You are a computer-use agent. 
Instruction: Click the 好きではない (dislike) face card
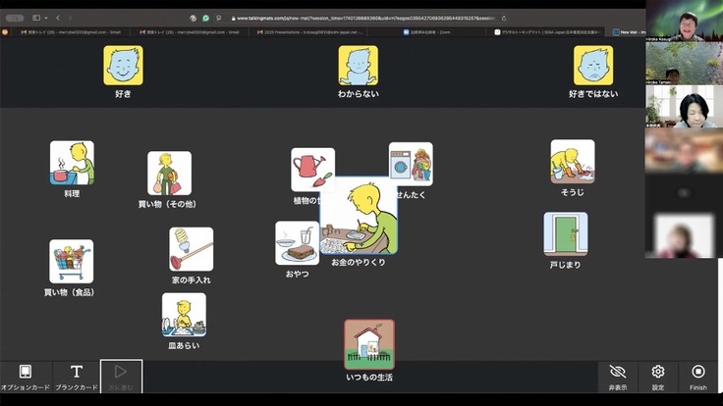tap(593, 66)
